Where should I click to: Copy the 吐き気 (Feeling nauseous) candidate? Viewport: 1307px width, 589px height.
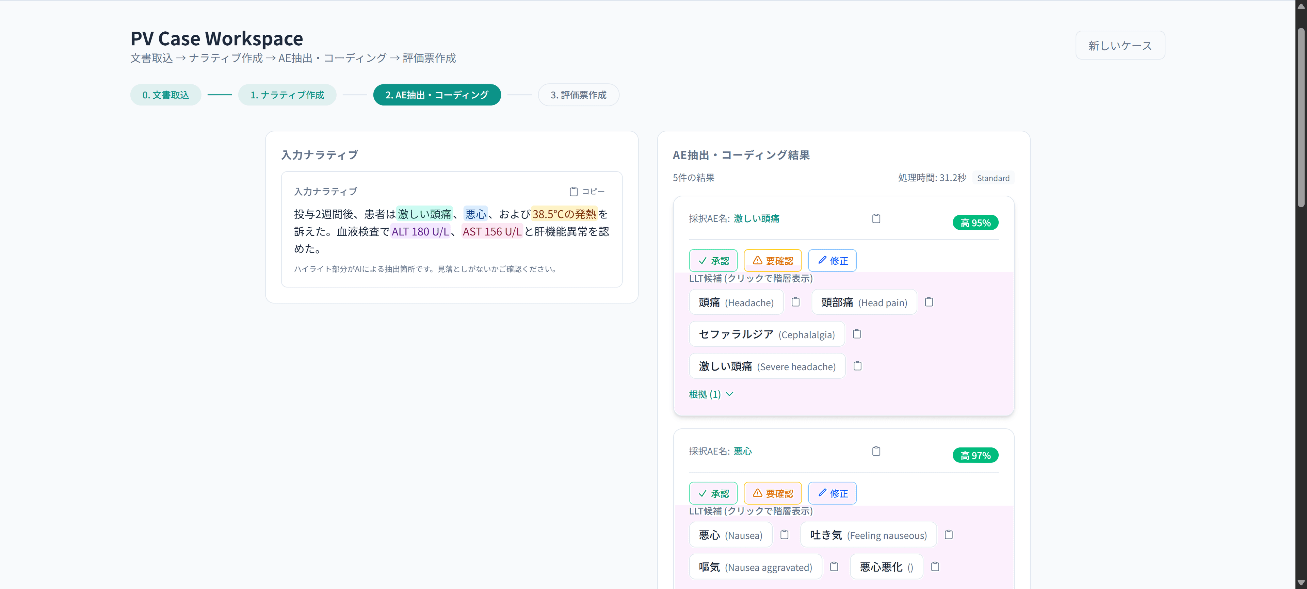click(949, 535)
